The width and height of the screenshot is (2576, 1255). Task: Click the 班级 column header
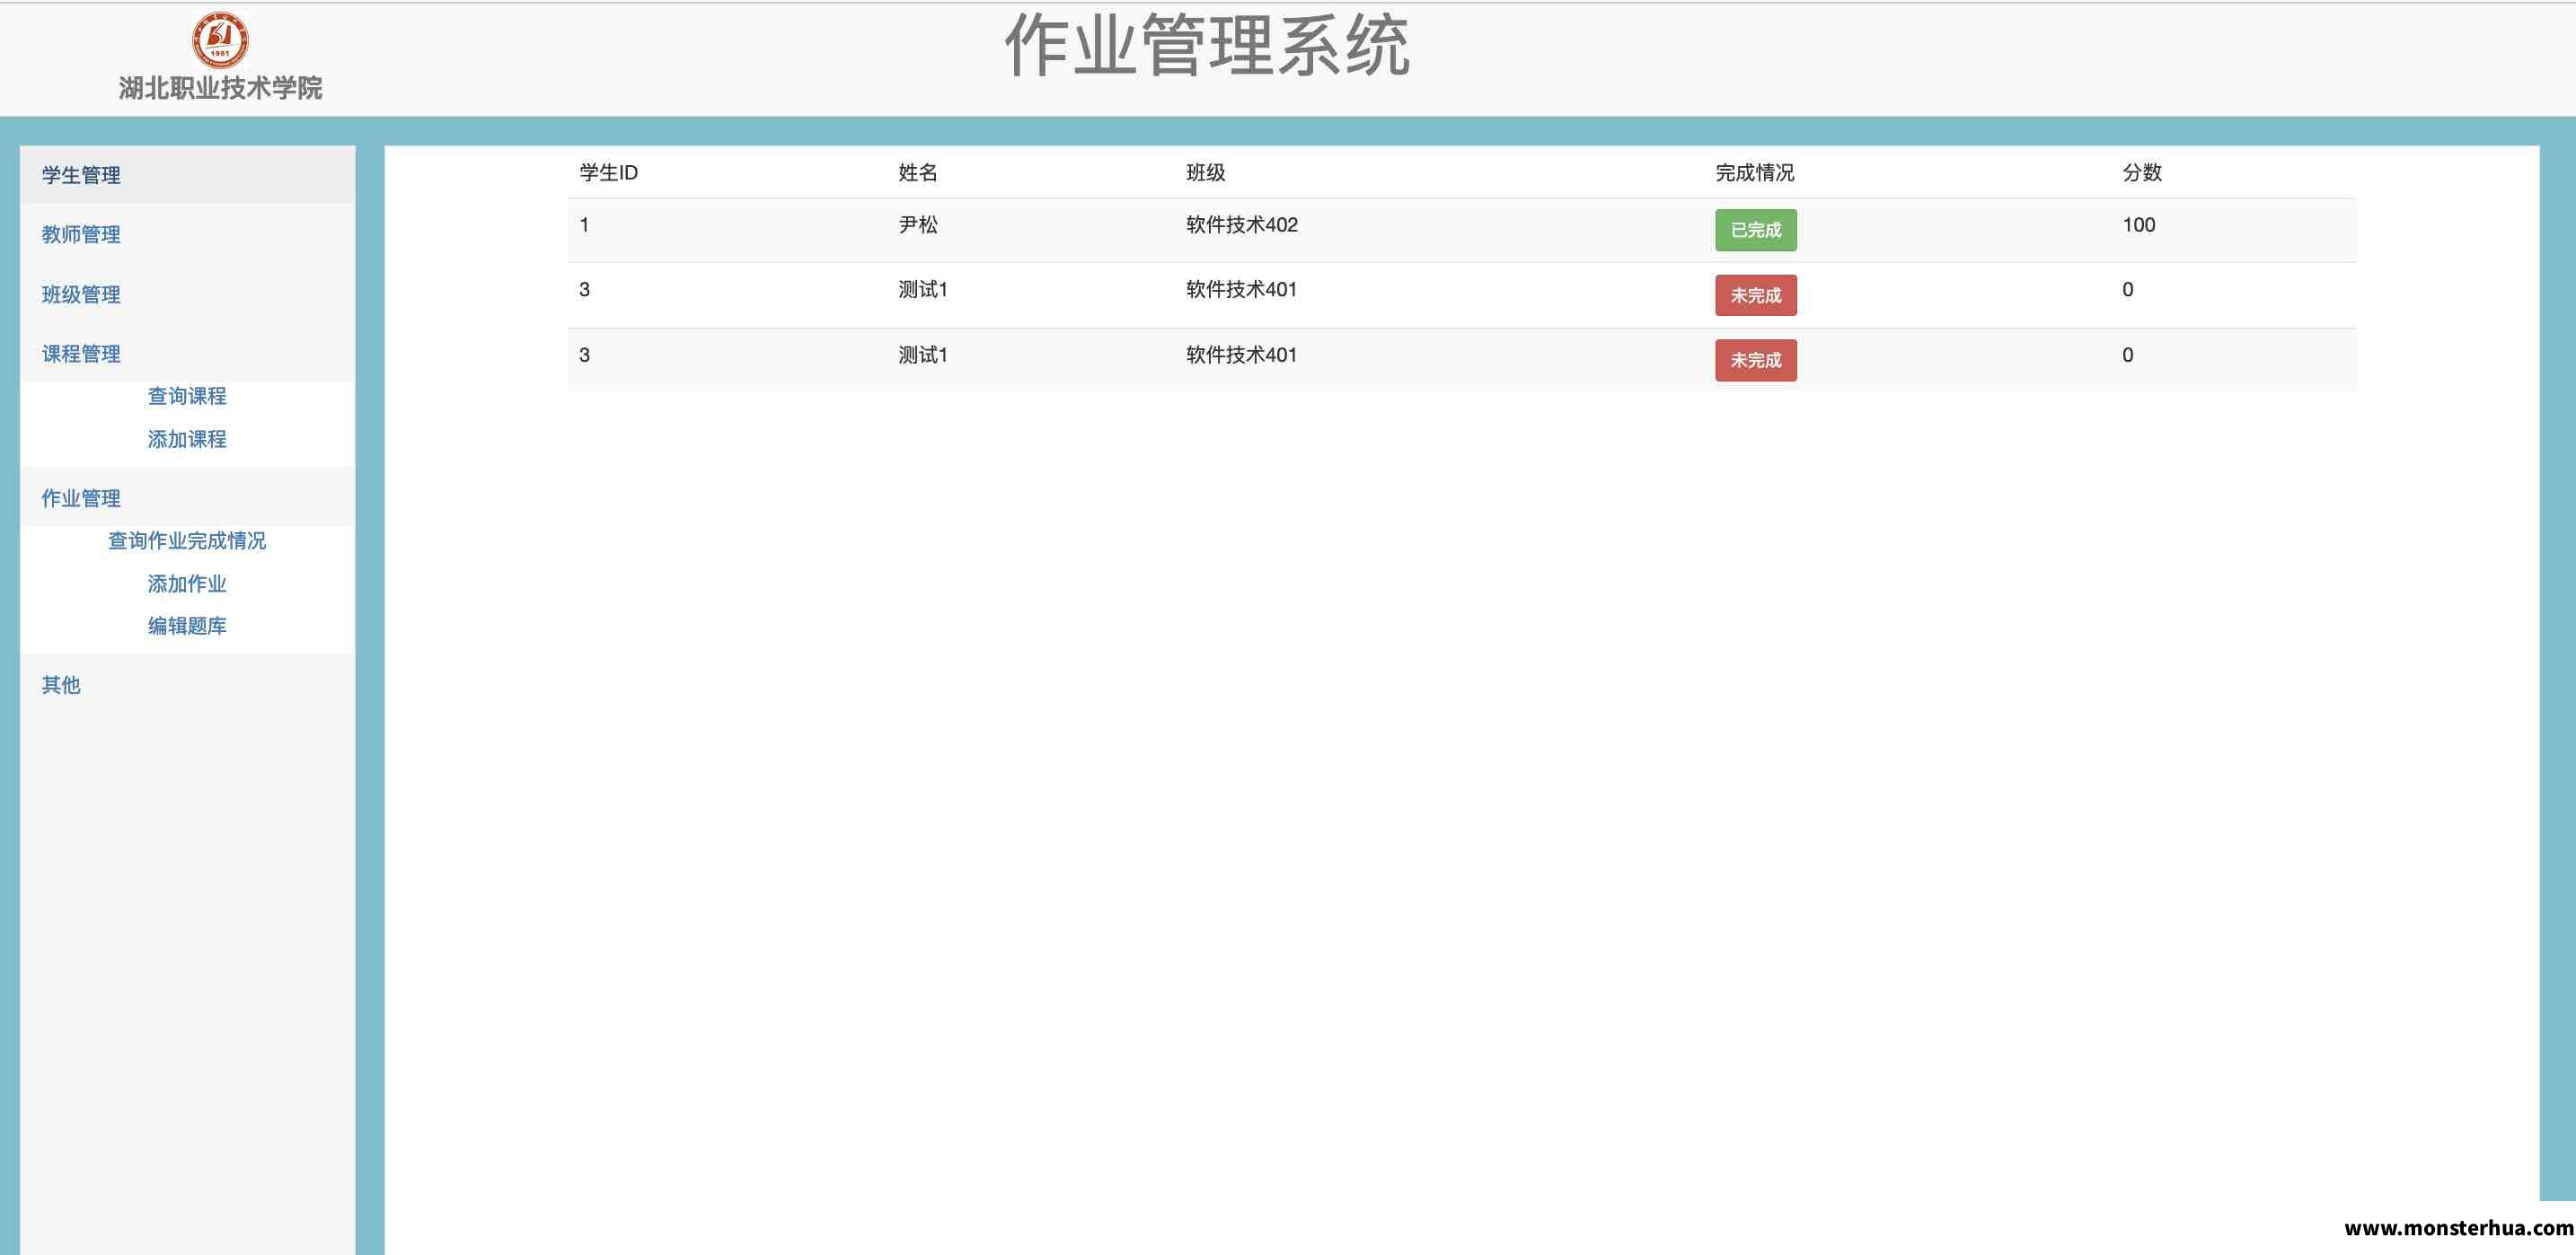tap(1205, 171)
